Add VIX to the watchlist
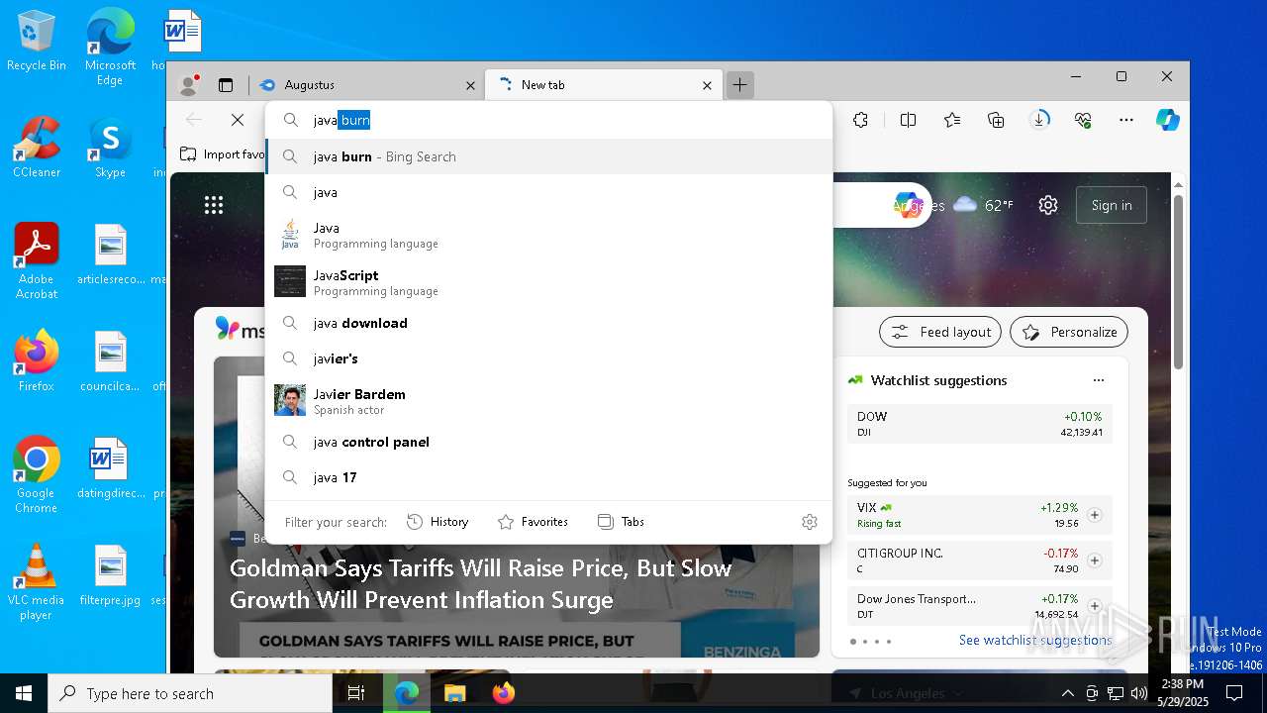Screen dimensions: 1267x713 click(1095, 515)
